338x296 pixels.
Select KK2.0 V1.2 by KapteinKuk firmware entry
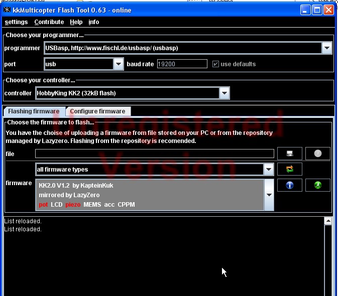tap(150, 195)
